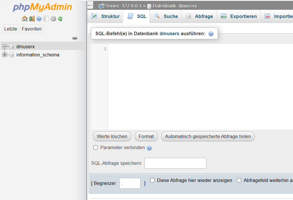
Task: Reload the navigation panel green icon
Action: [60, 19]
